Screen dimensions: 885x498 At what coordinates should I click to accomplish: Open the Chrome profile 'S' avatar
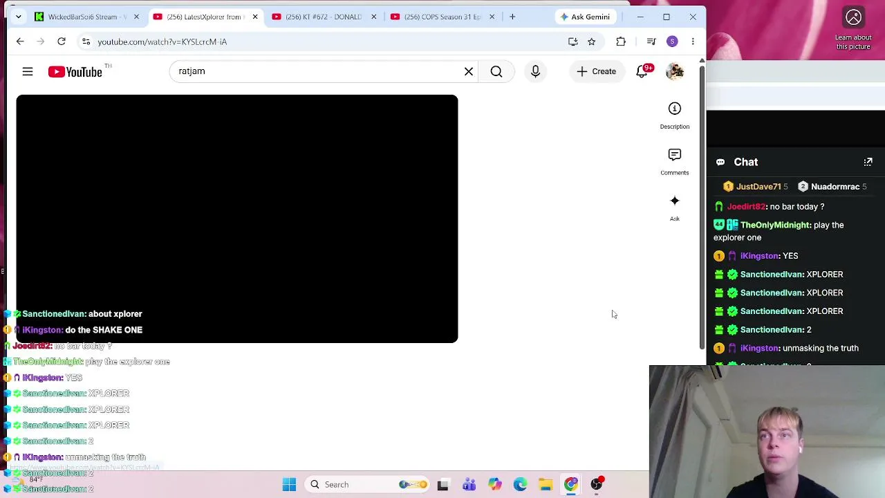click(672, 41)
